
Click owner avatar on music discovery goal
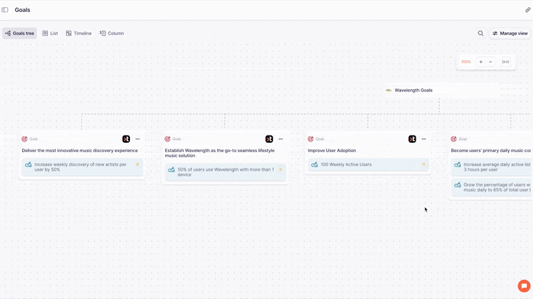pos(126,139)
